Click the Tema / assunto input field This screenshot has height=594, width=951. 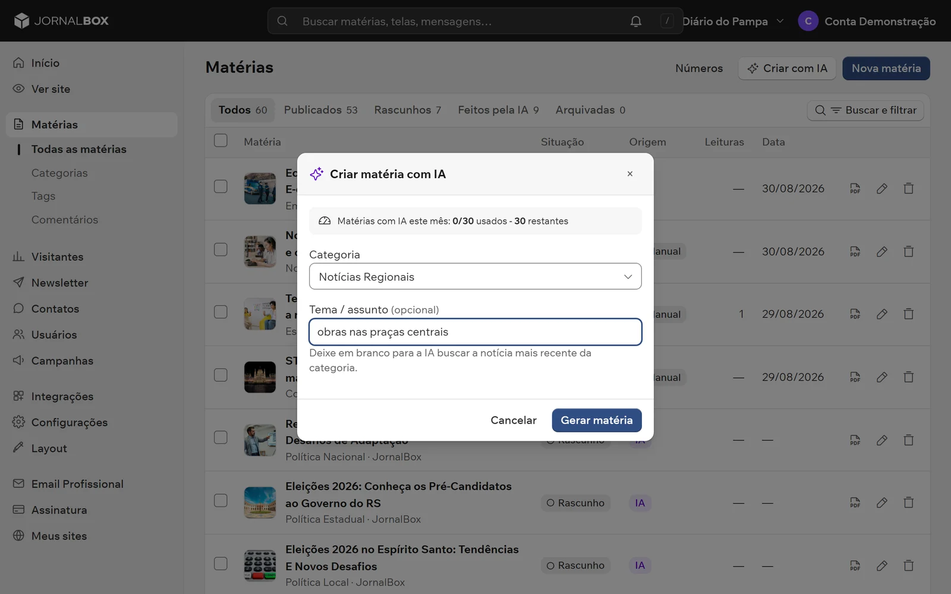[x=475, y=332]
